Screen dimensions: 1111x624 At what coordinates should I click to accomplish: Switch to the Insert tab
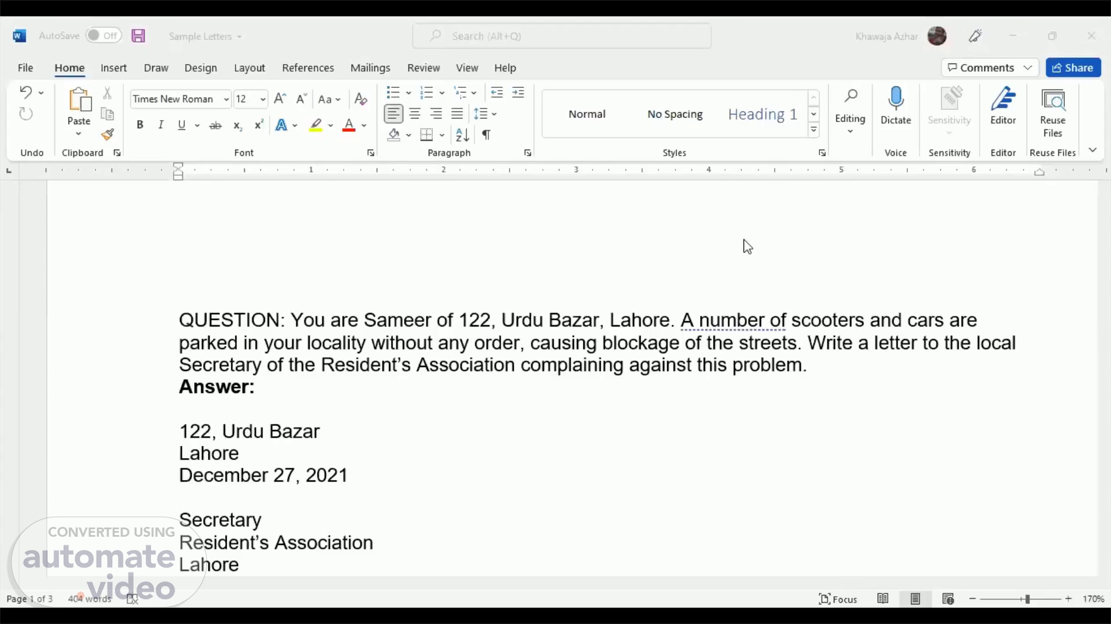click(113, 68)
